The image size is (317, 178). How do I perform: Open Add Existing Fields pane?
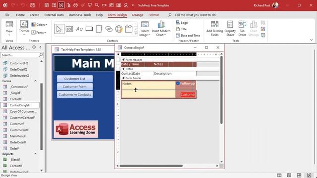coord(214,29)
